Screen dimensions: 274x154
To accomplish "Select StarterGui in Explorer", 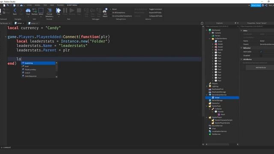I will pyautogui.click(x=215, y=103).
